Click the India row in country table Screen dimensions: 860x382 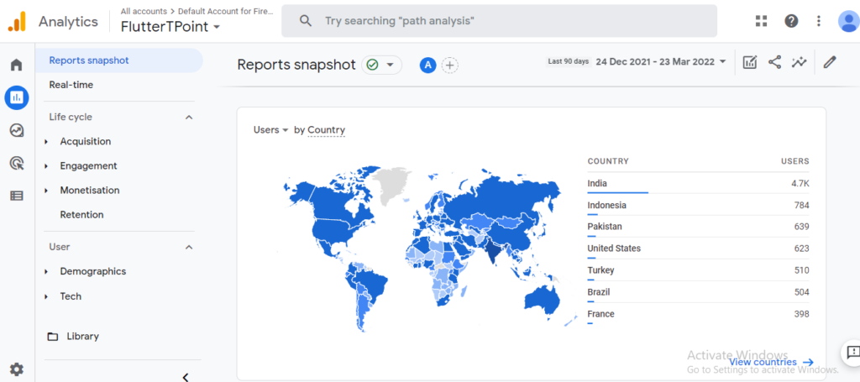(x=698, y=183)
